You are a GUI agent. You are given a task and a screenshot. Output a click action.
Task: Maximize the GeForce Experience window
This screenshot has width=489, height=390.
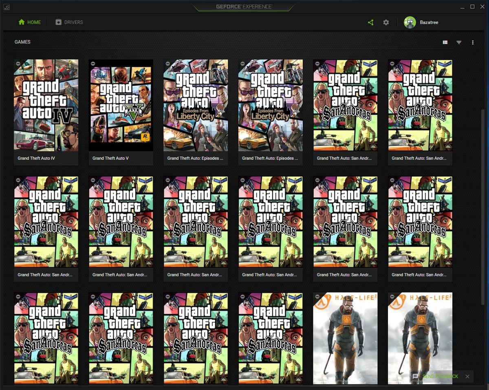coord(472,7)
